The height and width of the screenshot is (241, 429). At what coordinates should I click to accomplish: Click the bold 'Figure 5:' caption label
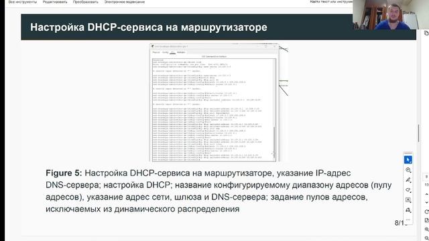(x=64, y=173)
